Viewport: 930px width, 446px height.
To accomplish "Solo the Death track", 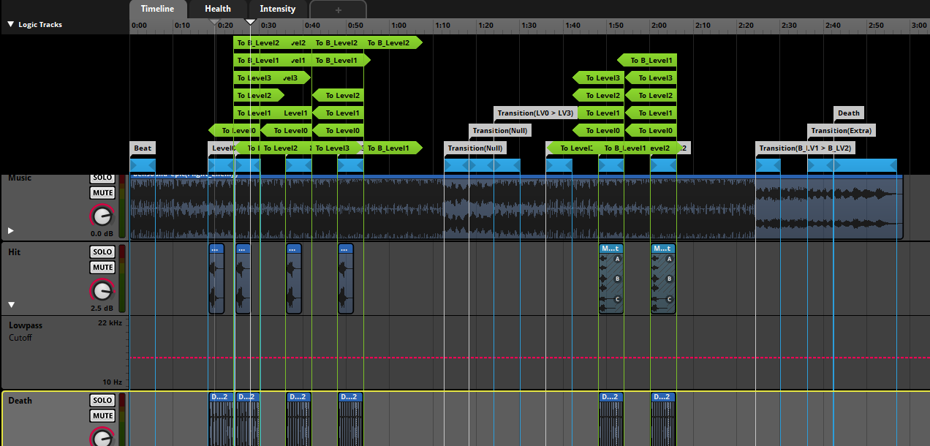I will pos(102,400).
